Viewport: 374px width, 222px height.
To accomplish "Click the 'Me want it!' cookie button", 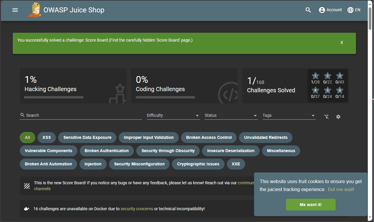I will (310, 205).
